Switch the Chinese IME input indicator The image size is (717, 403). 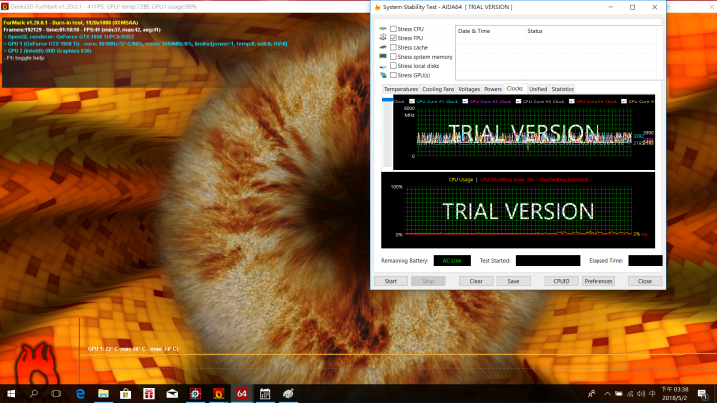click(652, 393)
